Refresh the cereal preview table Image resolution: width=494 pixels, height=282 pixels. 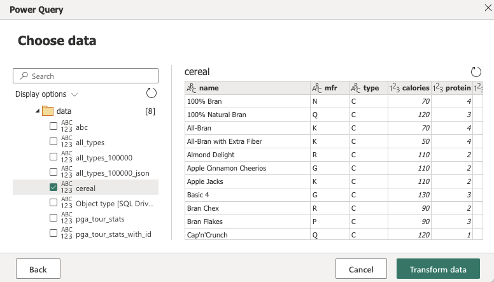coord(475,72)
